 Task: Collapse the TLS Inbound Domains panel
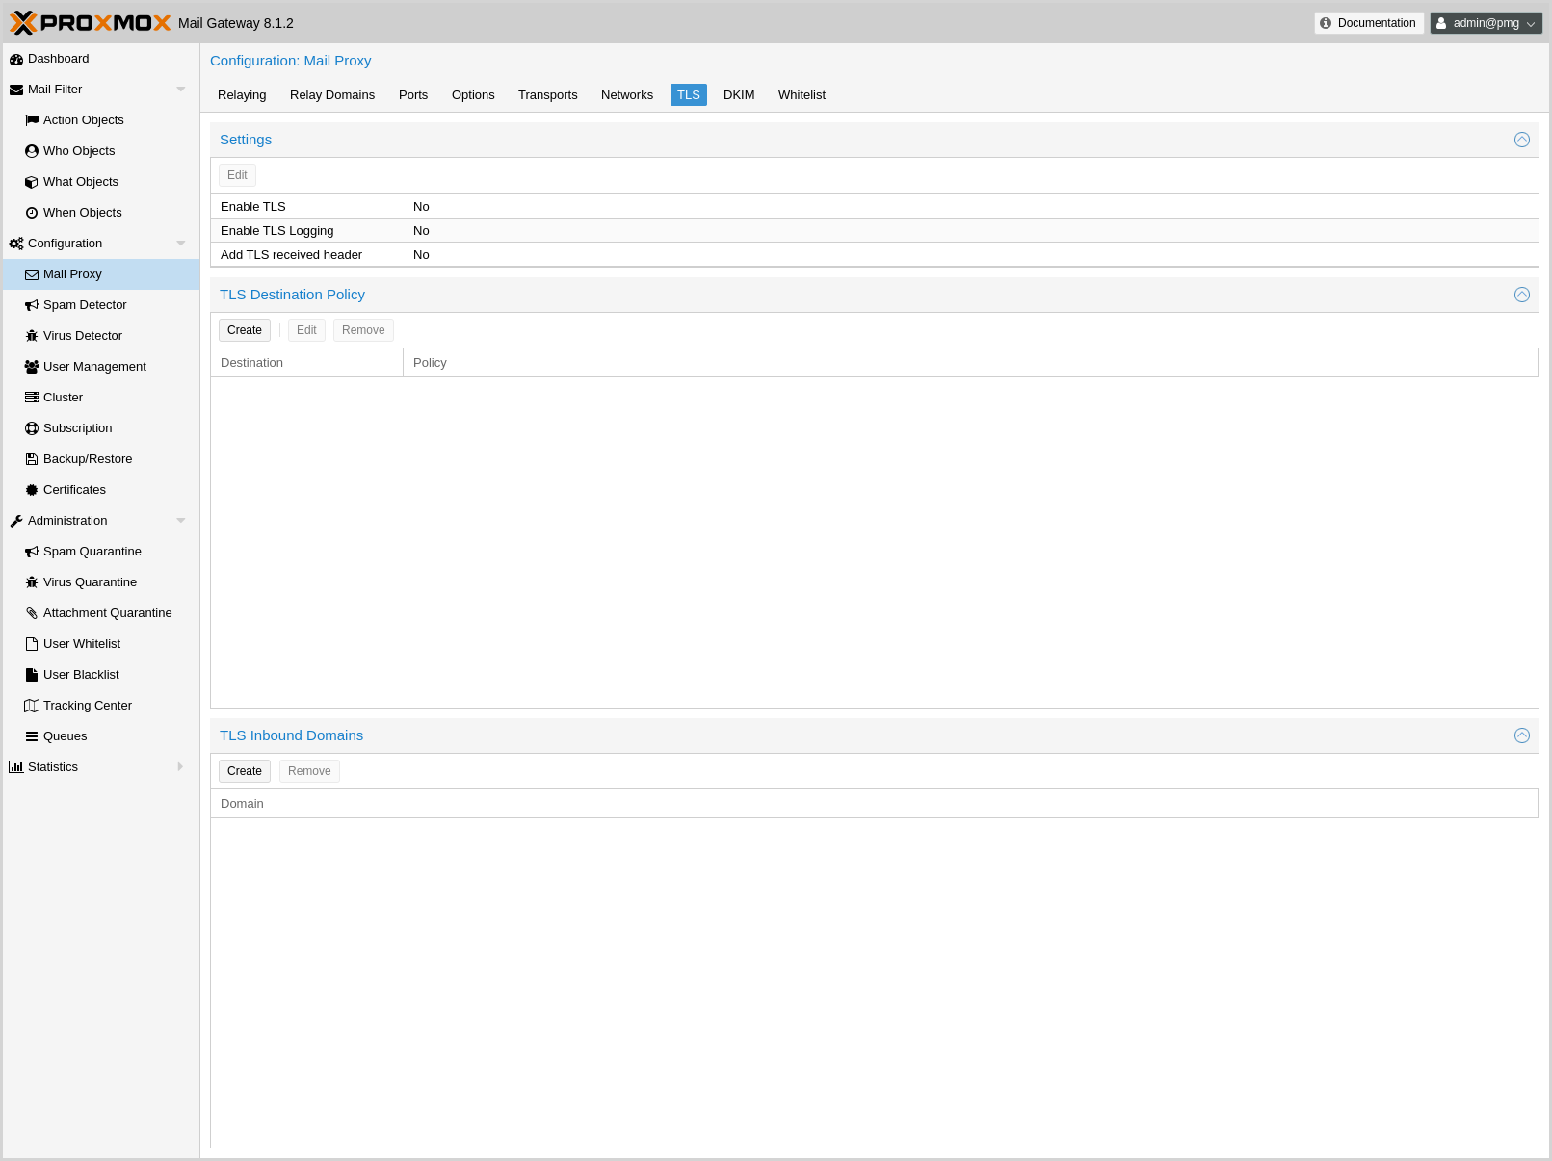tap(1521, 735)
